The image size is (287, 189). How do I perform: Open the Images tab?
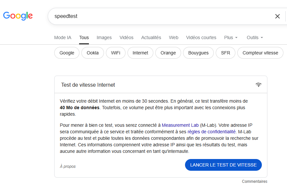pyautogui.click(x=104, y=37)
